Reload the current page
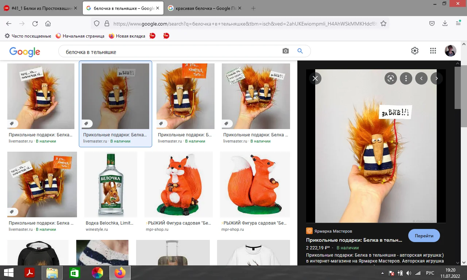 [35, 23]
